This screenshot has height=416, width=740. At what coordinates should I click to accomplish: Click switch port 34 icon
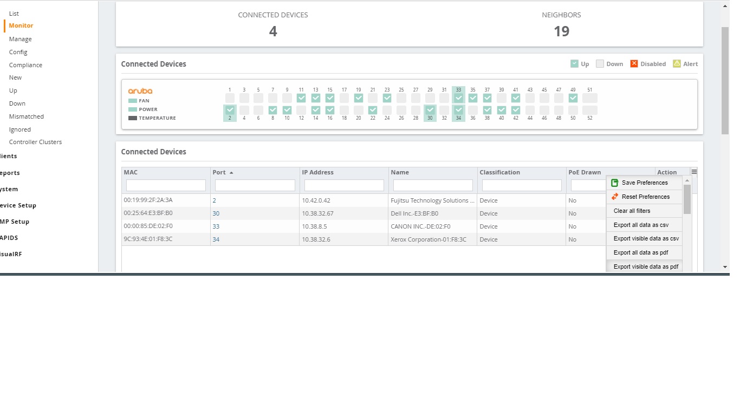tap(459, 110)
